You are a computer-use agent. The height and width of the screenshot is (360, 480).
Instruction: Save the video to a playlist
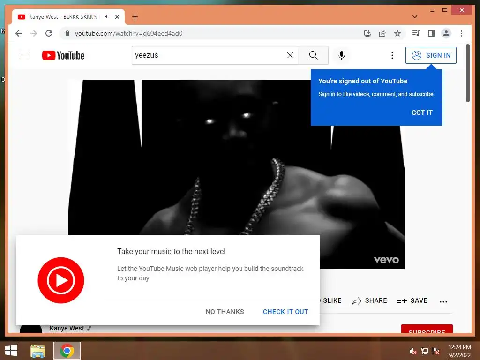click(x=412, y=301)
